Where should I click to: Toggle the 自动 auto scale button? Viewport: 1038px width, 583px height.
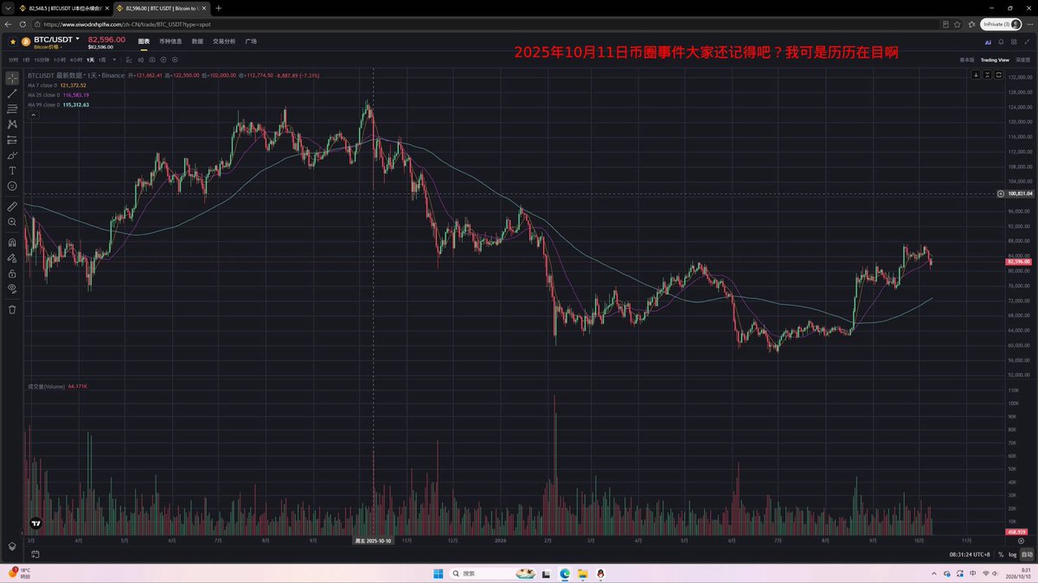tap(1027, 554)
